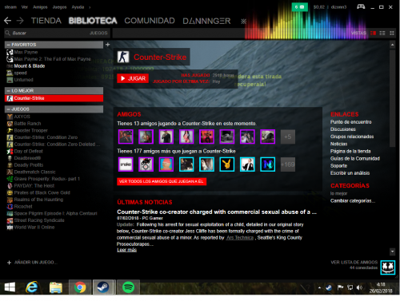
Task: Switch to grid view icon
Action: point(392,33)
